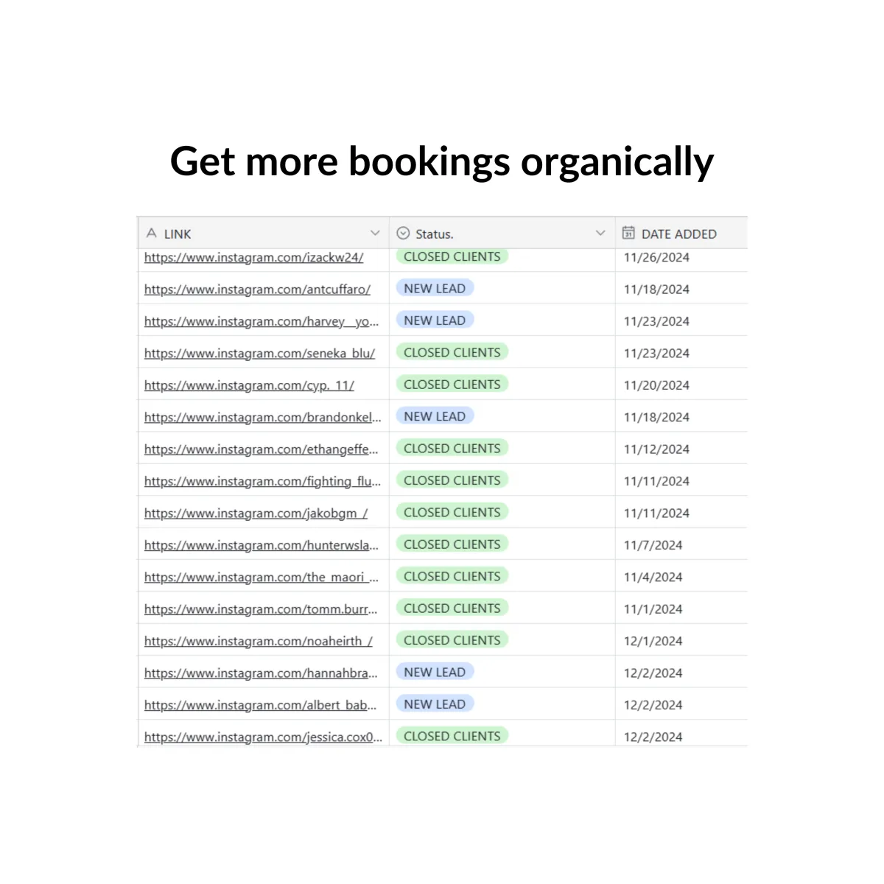Click the calendar icon beside DATE ADDED

628,234
